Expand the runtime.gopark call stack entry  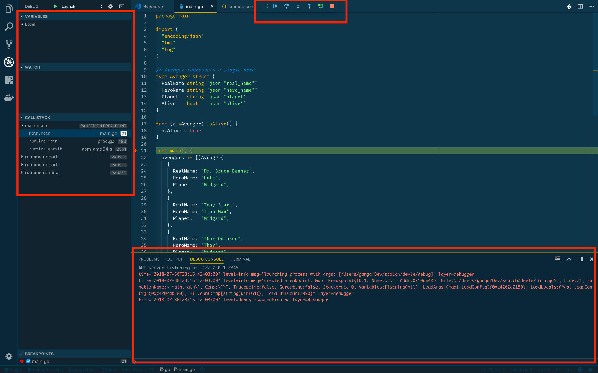pyautogui.click(x=22, y=157)
